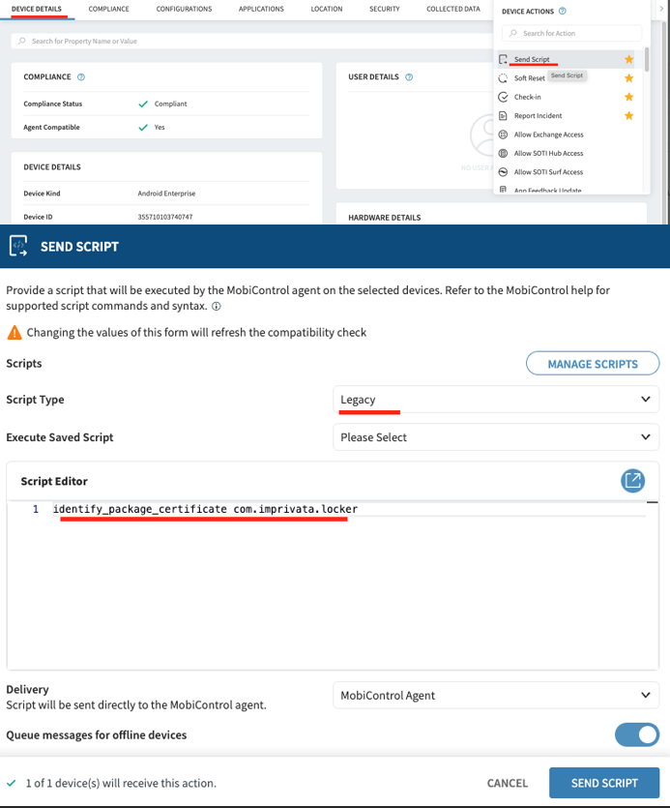Switch to the Device Details tab
This screenshot has width=670, height=808.
coord(37,9)
